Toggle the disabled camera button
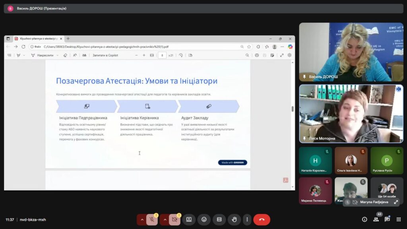This screenshot has height=229, width=407. [174, 219]
